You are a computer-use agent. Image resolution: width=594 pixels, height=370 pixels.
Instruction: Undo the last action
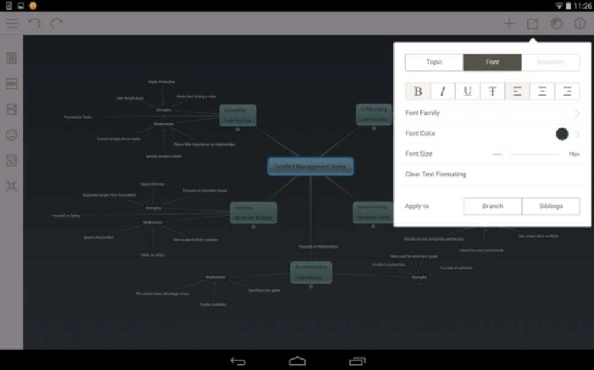35,23
